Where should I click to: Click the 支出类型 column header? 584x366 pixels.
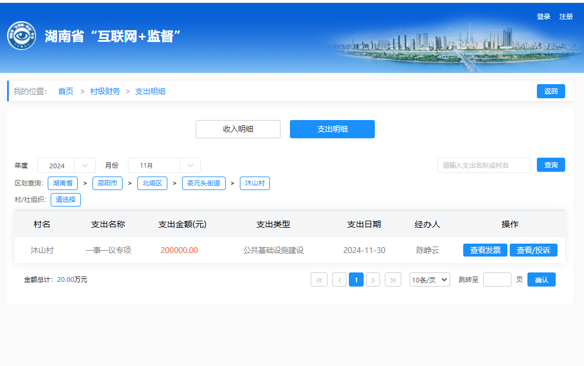(x=273, y=224)
